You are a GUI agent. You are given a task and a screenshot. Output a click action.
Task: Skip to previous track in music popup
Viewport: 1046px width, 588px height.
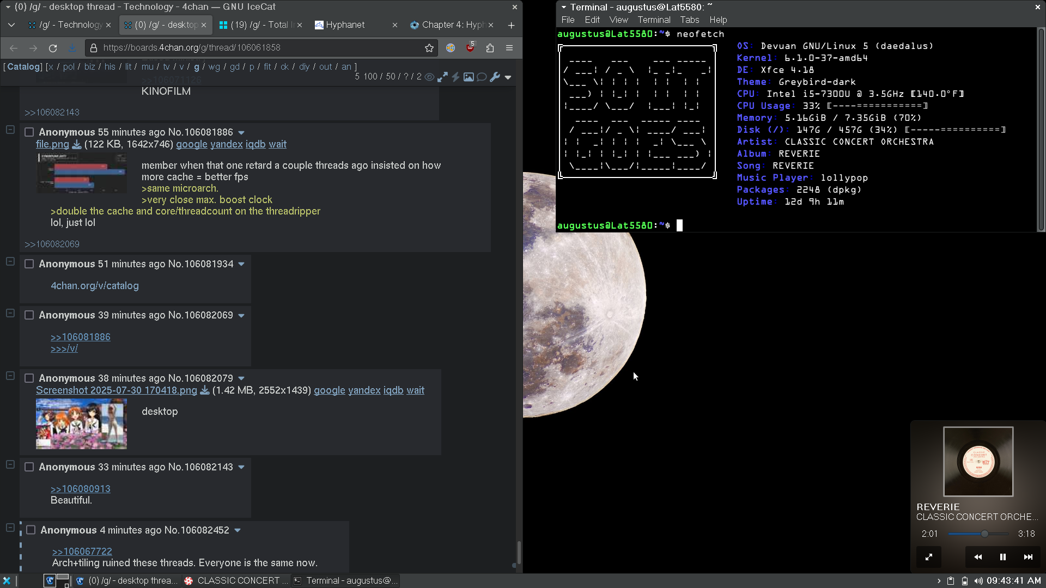pos(978,557)
